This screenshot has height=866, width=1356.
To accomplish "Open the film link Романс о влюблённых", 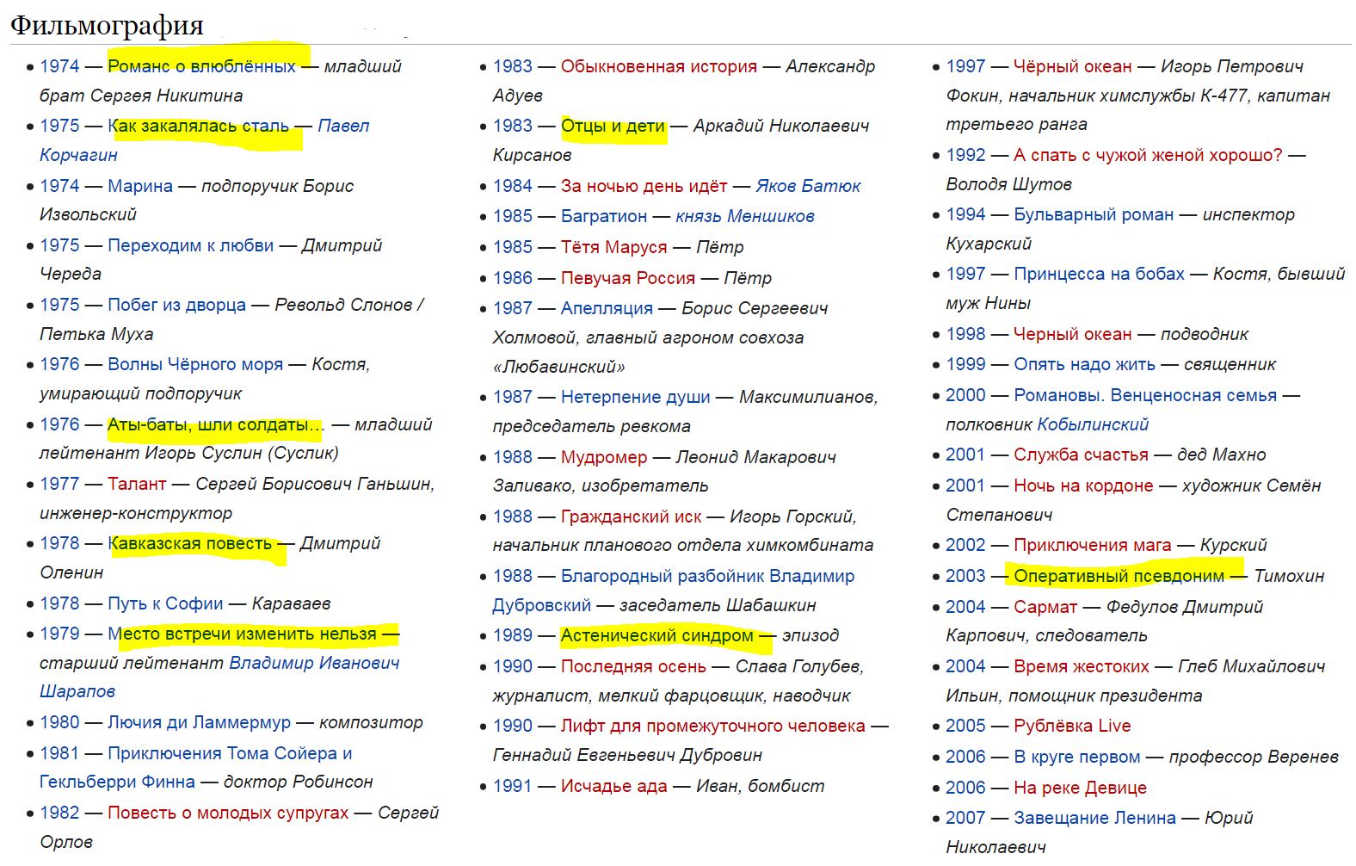I will coord(201,66).
